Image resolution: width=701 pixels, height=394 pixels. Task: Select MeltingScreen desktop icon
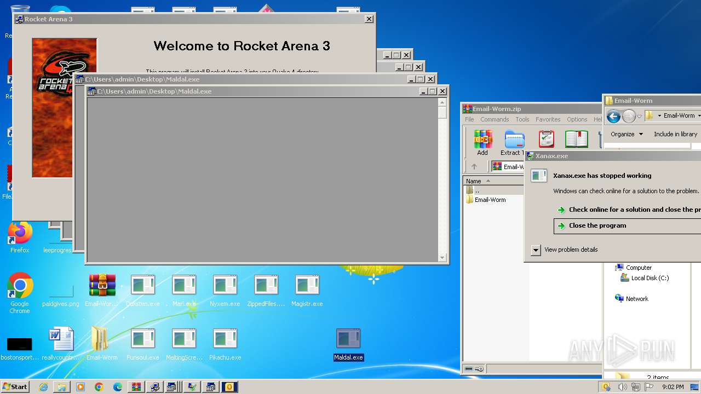[184, 345]
